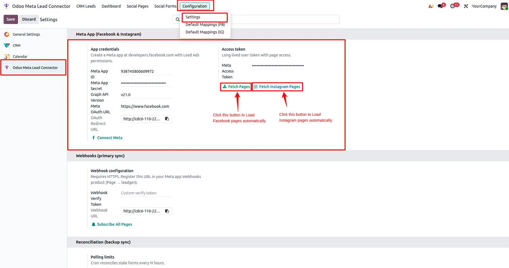
Task: Select Default Mappings (IG) menu entry
Action: click(x=205, y=32)
